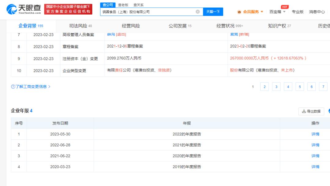
Task: Open the 知识产权 tab
Action: [x=279, y=26]
